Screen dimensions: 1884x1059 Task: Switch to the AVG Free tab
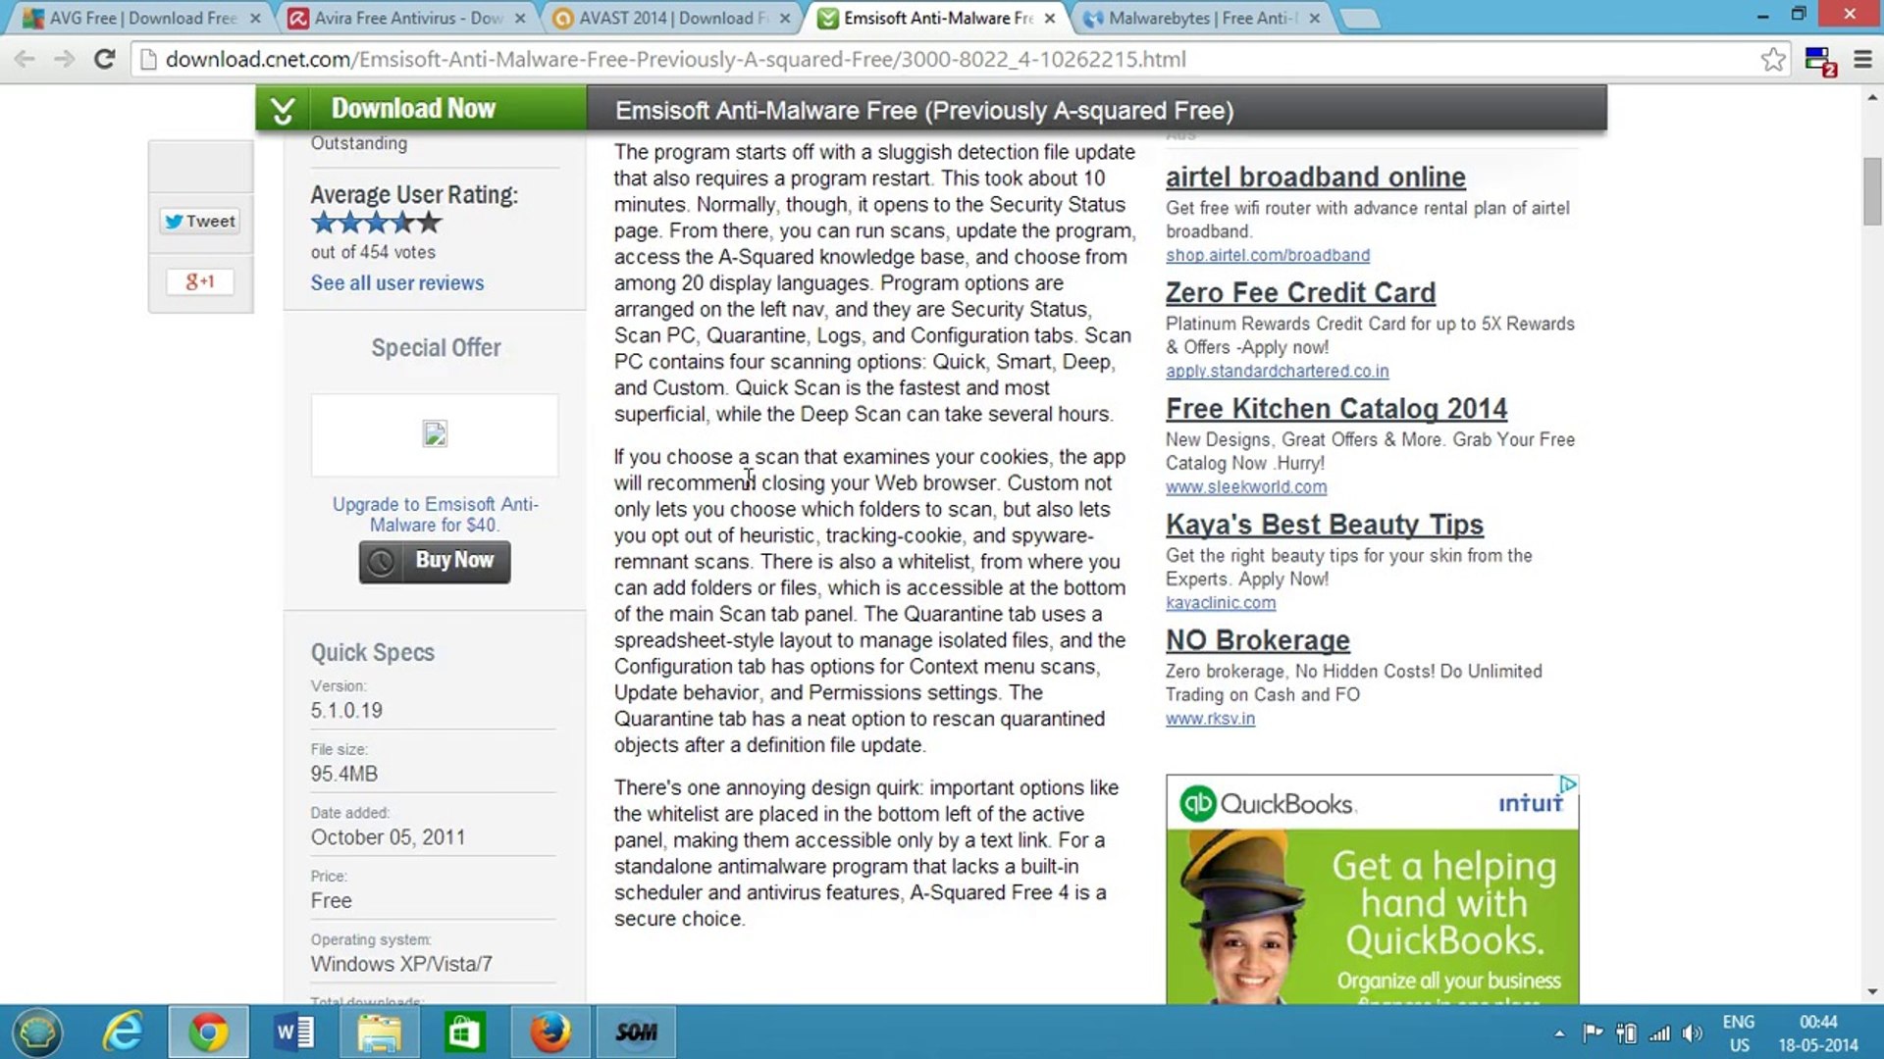(x=142, y=18)
